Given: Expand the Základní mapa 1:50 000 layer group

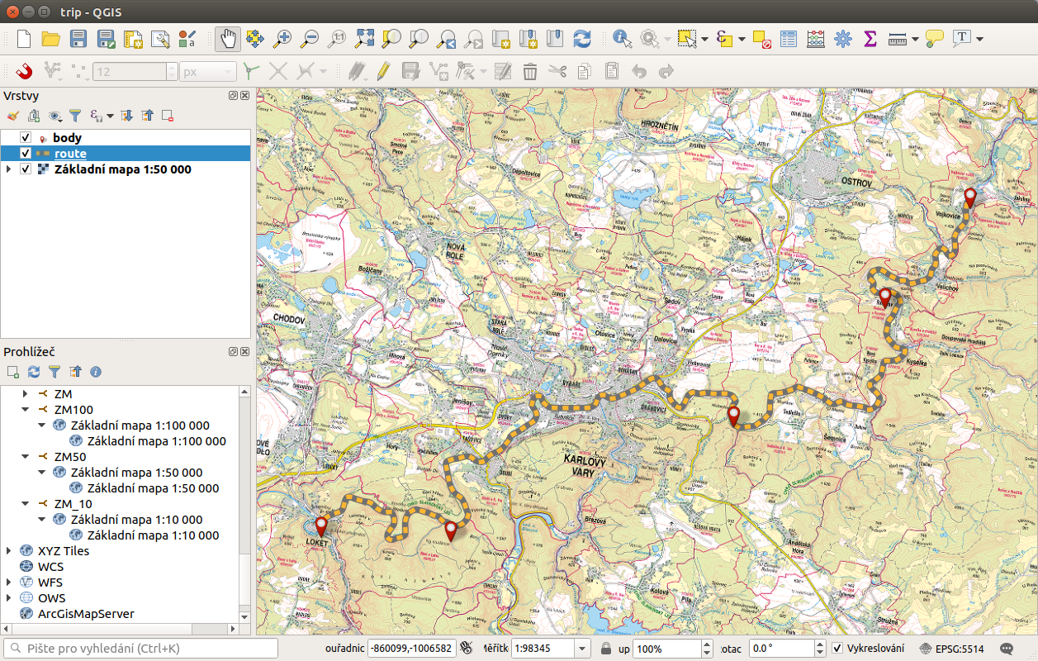Looking at the screenshot, I should click(8, 169).
